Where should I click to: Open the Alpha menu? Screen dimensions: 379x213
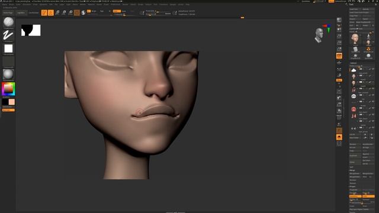point(5,4)
